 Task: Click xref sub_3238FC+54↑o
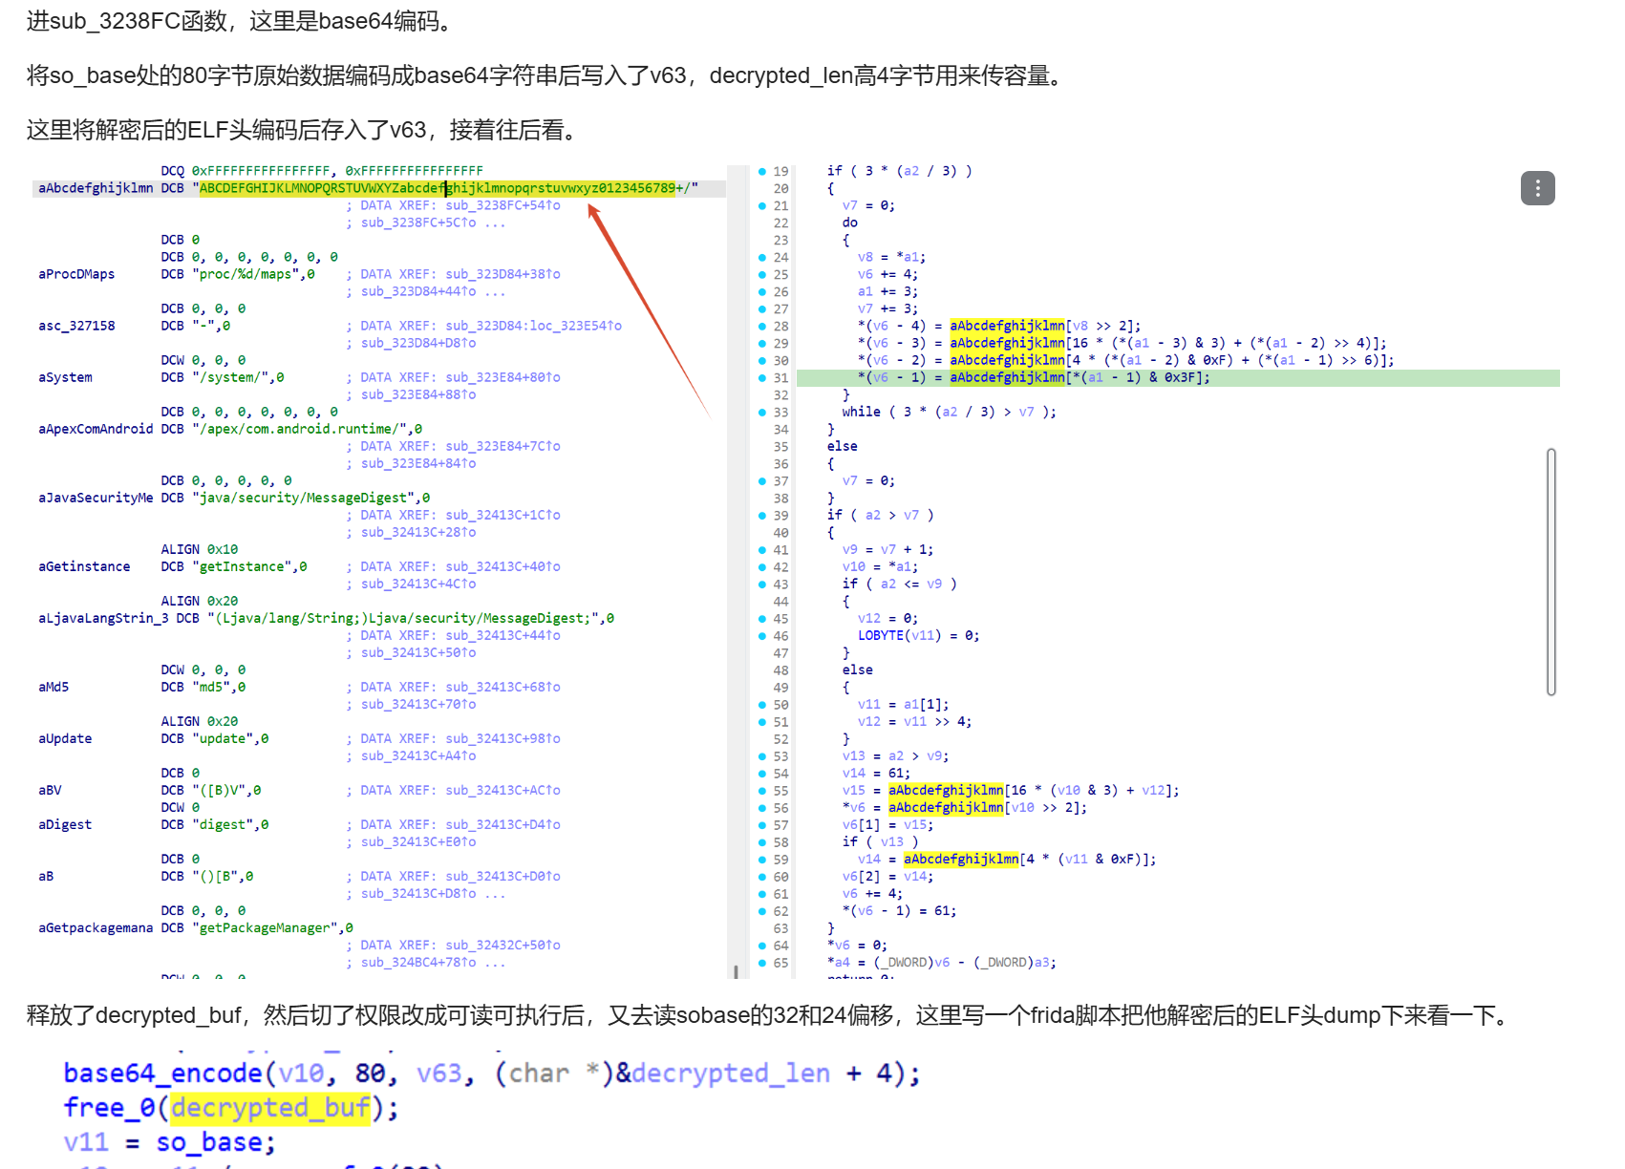(503, 205)
